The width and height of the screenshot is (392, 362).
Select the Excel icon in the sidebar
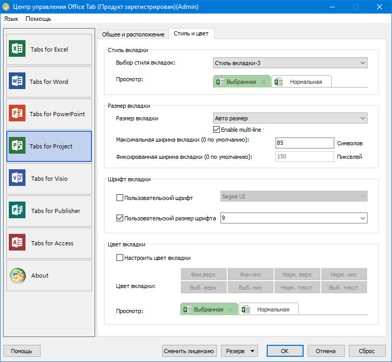pyautogui.click(x=17, y=49)
